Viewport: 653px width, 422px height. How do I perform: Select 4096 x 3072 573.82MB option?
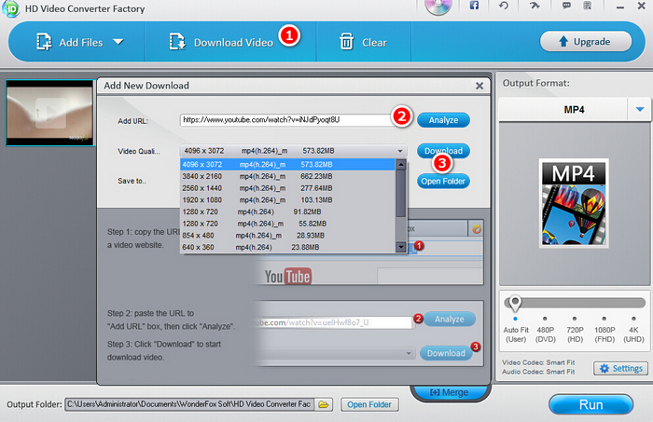click(x=287, y=165)
